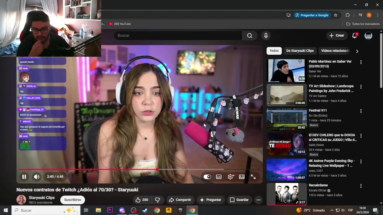
Task: Activate voice search microphone icon
Action: [266, 36]
